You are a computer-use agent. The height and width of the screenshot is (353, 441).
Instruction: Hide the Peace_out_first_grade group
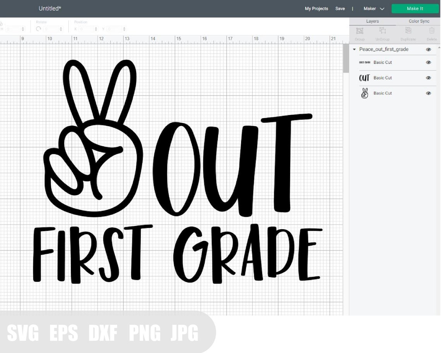point(428,50)
